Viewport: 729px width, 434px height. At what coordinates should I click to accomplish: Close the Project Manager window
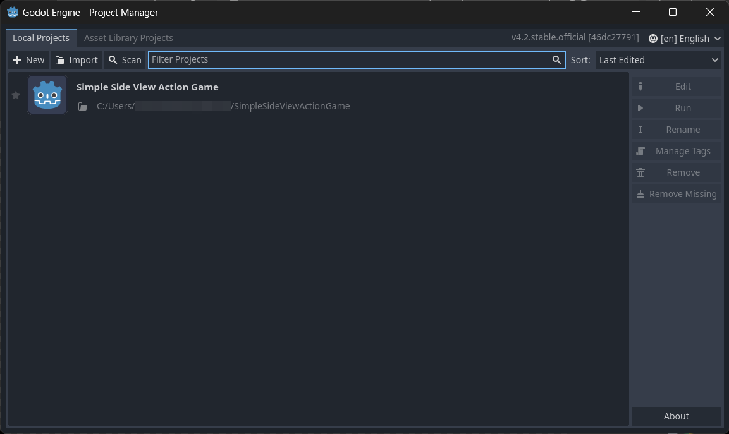709,13
